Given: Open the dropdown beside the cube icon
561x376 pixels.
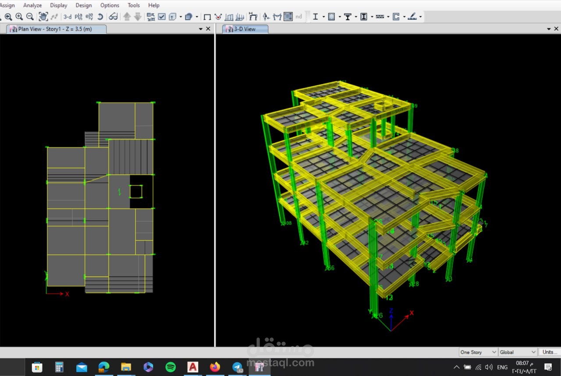Looking at the screenshot, I should click(197, 17).
